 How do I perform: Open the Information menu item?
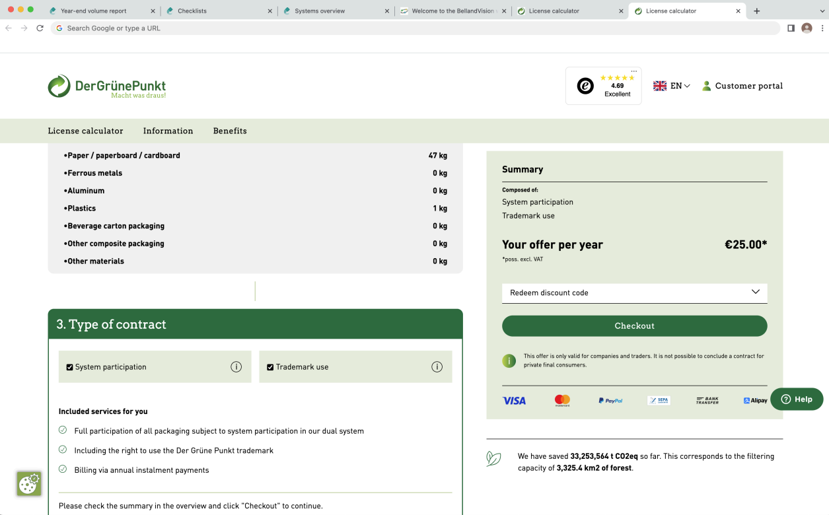(x=168, y=131)
